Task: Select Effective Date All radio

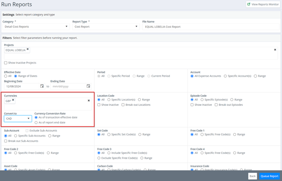Action: [x=6, y=76]
